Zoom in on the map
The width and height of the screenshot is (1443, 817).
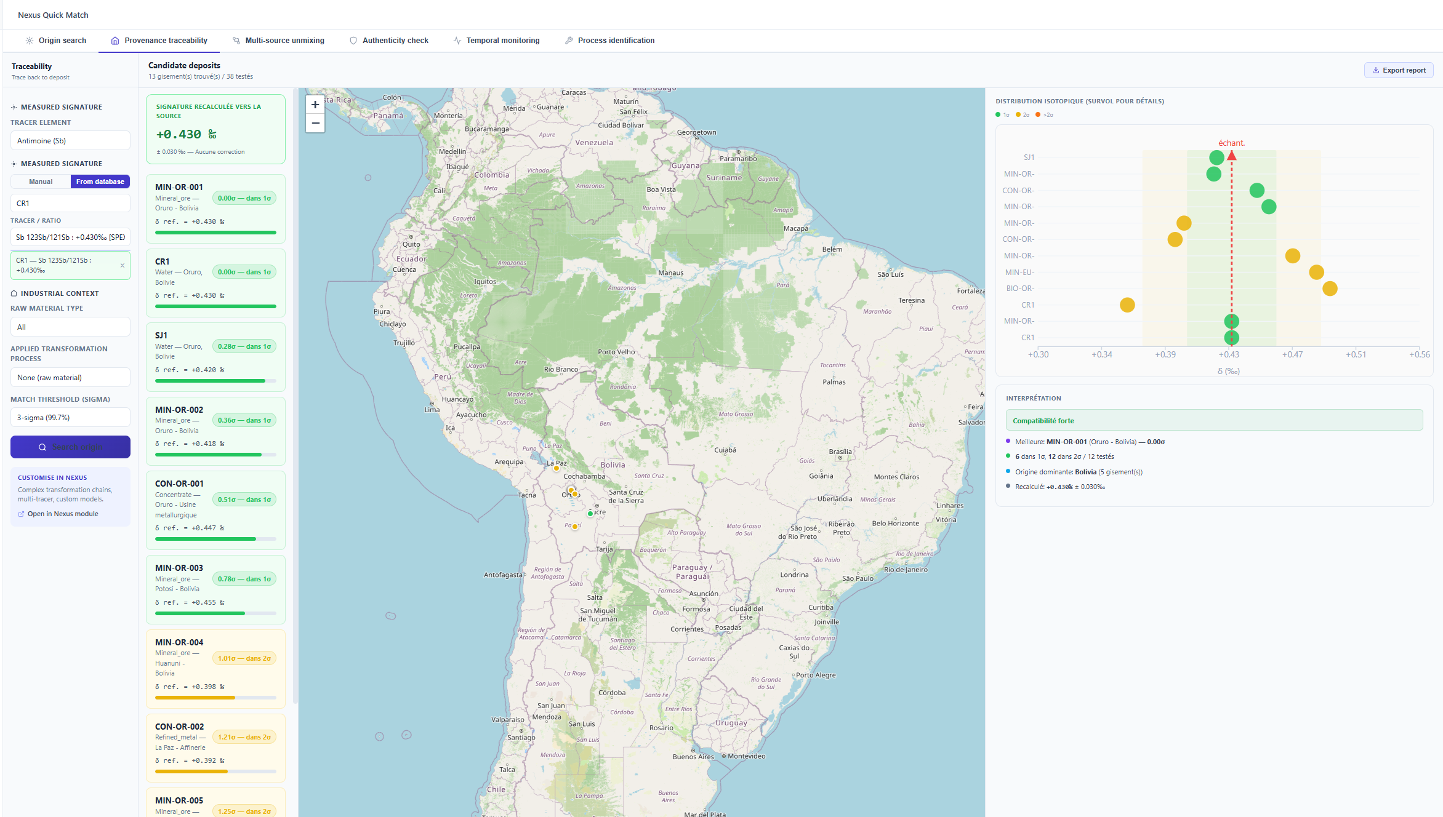click(315, 105)
